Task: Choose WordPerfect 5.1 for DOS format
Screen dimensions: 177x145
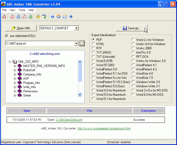Action: coord(93,74)
